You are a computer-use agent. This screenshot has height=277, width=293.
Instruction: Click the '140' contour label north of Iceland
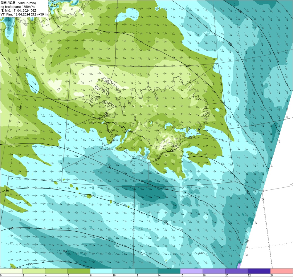(x=186, y=66)
